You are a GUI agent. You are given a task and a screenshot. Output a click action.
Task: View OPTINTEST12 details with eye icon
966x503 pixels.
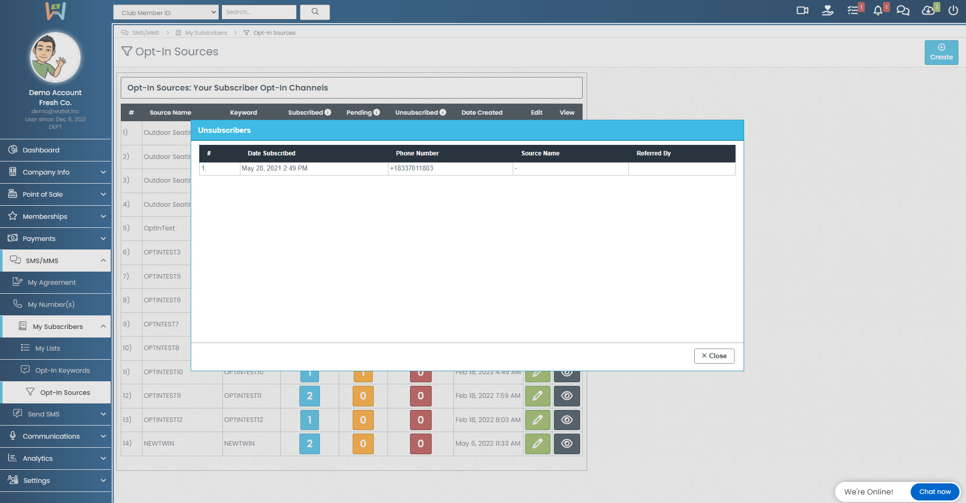567,420
